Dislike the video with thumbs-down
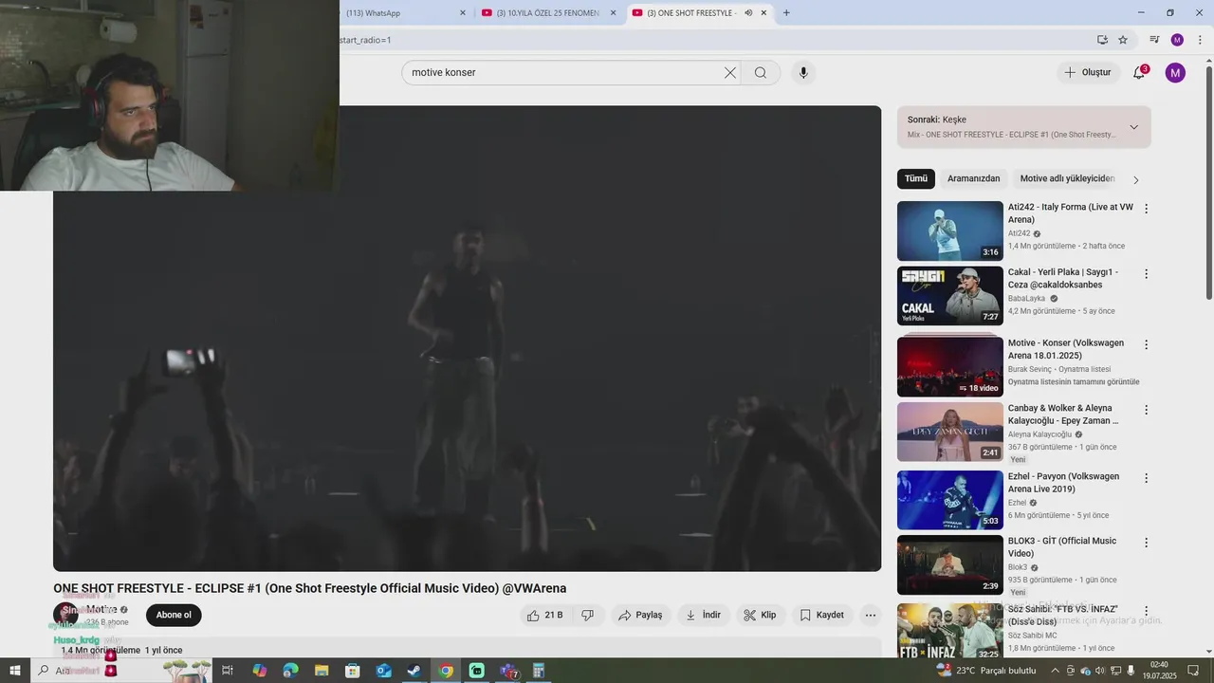1214x683 pixels. 587,615
